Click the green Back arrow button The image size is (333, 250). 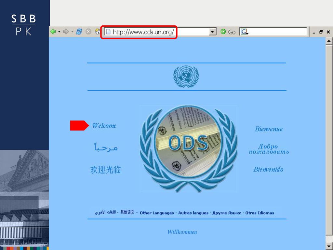click(x=53, y=32)
